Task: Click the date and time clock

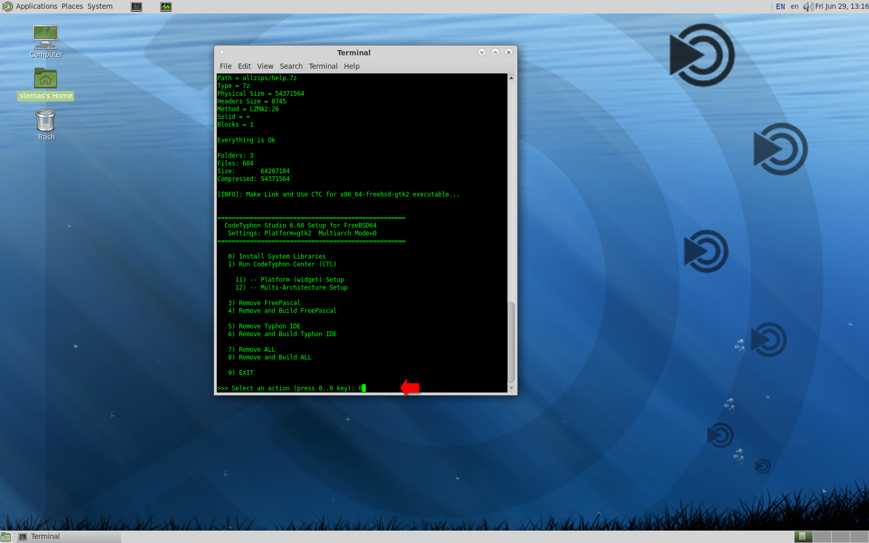Action: coord(842,7)
